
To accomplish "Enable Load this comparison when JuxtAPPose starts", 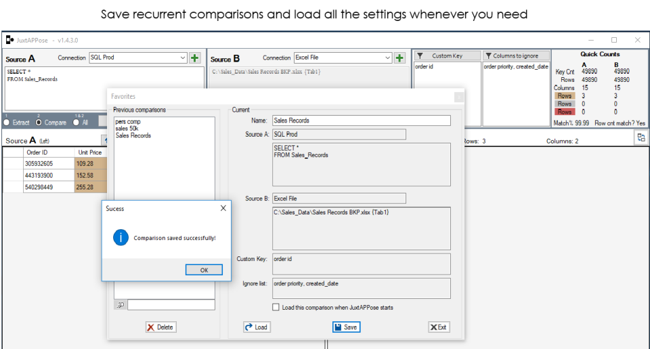I will (x=276, y=307).
